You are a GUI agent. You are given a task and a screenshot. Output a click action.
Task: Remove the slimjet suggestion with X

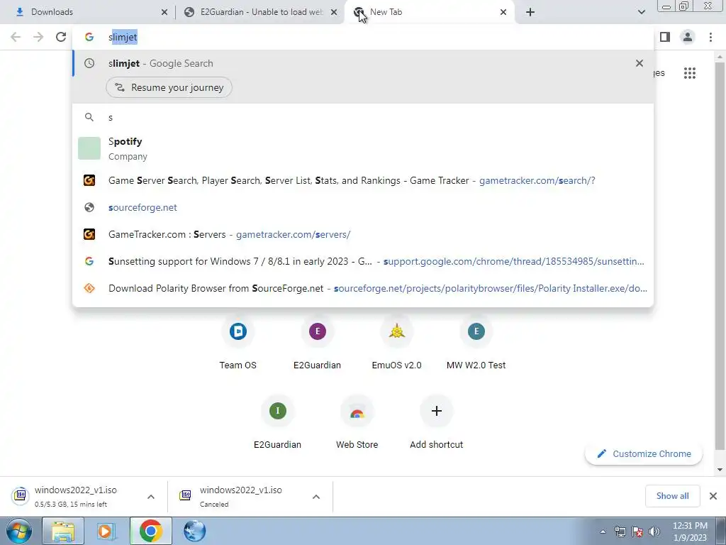(640, 63)
